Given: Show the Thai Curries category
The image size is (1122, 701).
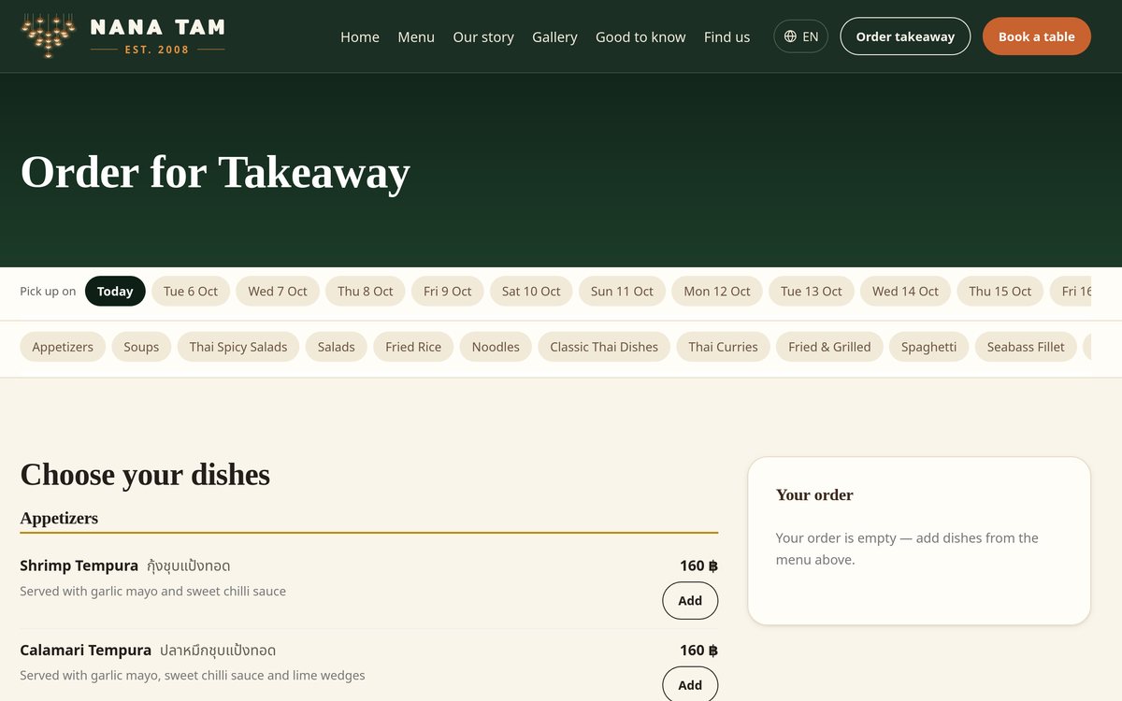Looking at the screenshot, I should coord(723,347).
